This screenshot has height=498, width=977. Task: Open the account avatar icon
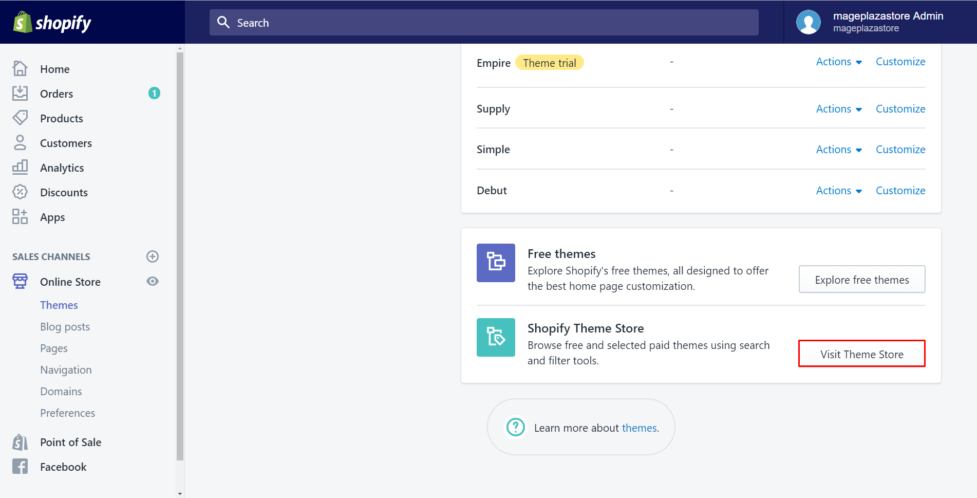pyautogui.click(x=808, y=22)
